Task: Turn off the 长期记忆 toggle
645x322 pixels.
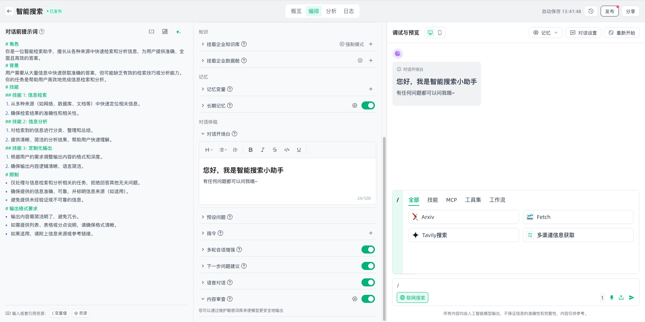Action: click(368, 105)
